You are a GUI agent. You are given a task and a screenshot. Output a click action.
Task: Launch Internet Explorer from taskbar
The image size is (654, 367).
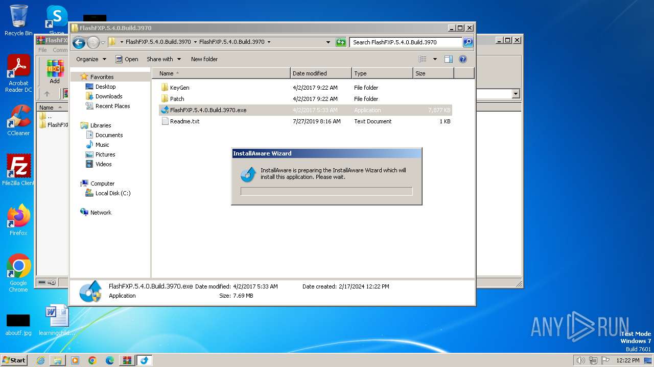[x=40, y=360]
